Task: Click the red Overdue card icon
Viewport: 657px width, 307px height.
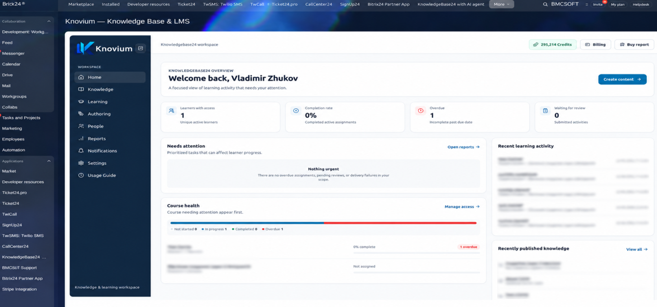Action: pos(420,111)
